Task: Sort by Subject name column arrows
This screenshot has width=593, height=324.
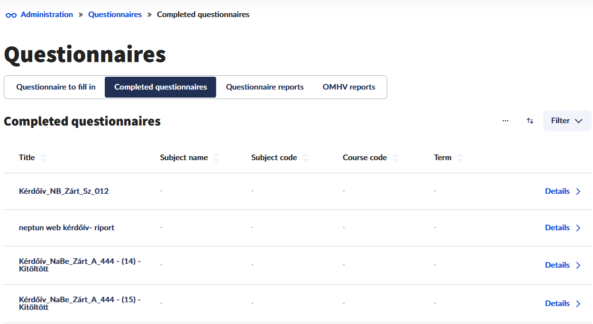Action: click(x=216, y=158)
